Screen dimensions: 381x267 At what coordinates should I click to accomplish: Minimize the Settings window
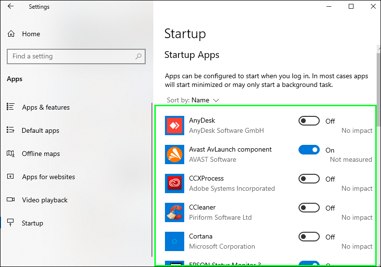[x=329, y=7]
